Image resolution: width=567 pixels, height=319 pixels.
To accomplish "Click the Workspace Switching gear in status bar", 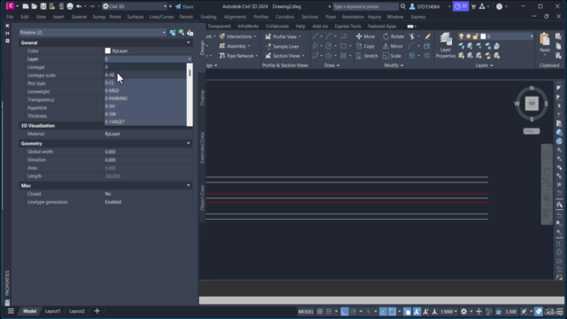I will [463, 311].
